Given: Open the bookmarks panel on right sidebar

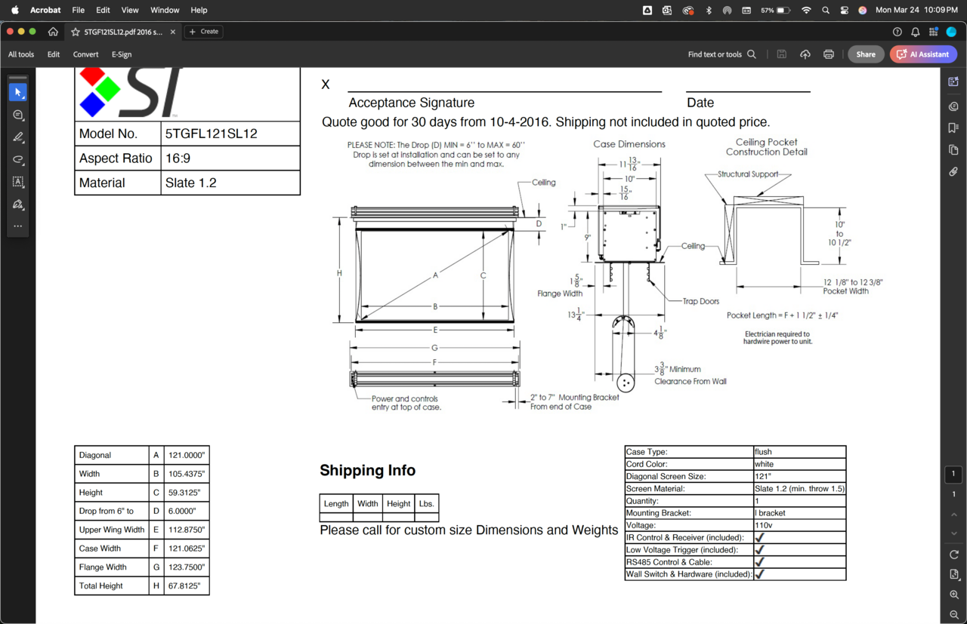Looking at the screenshot, I should [x=953, y=128].
